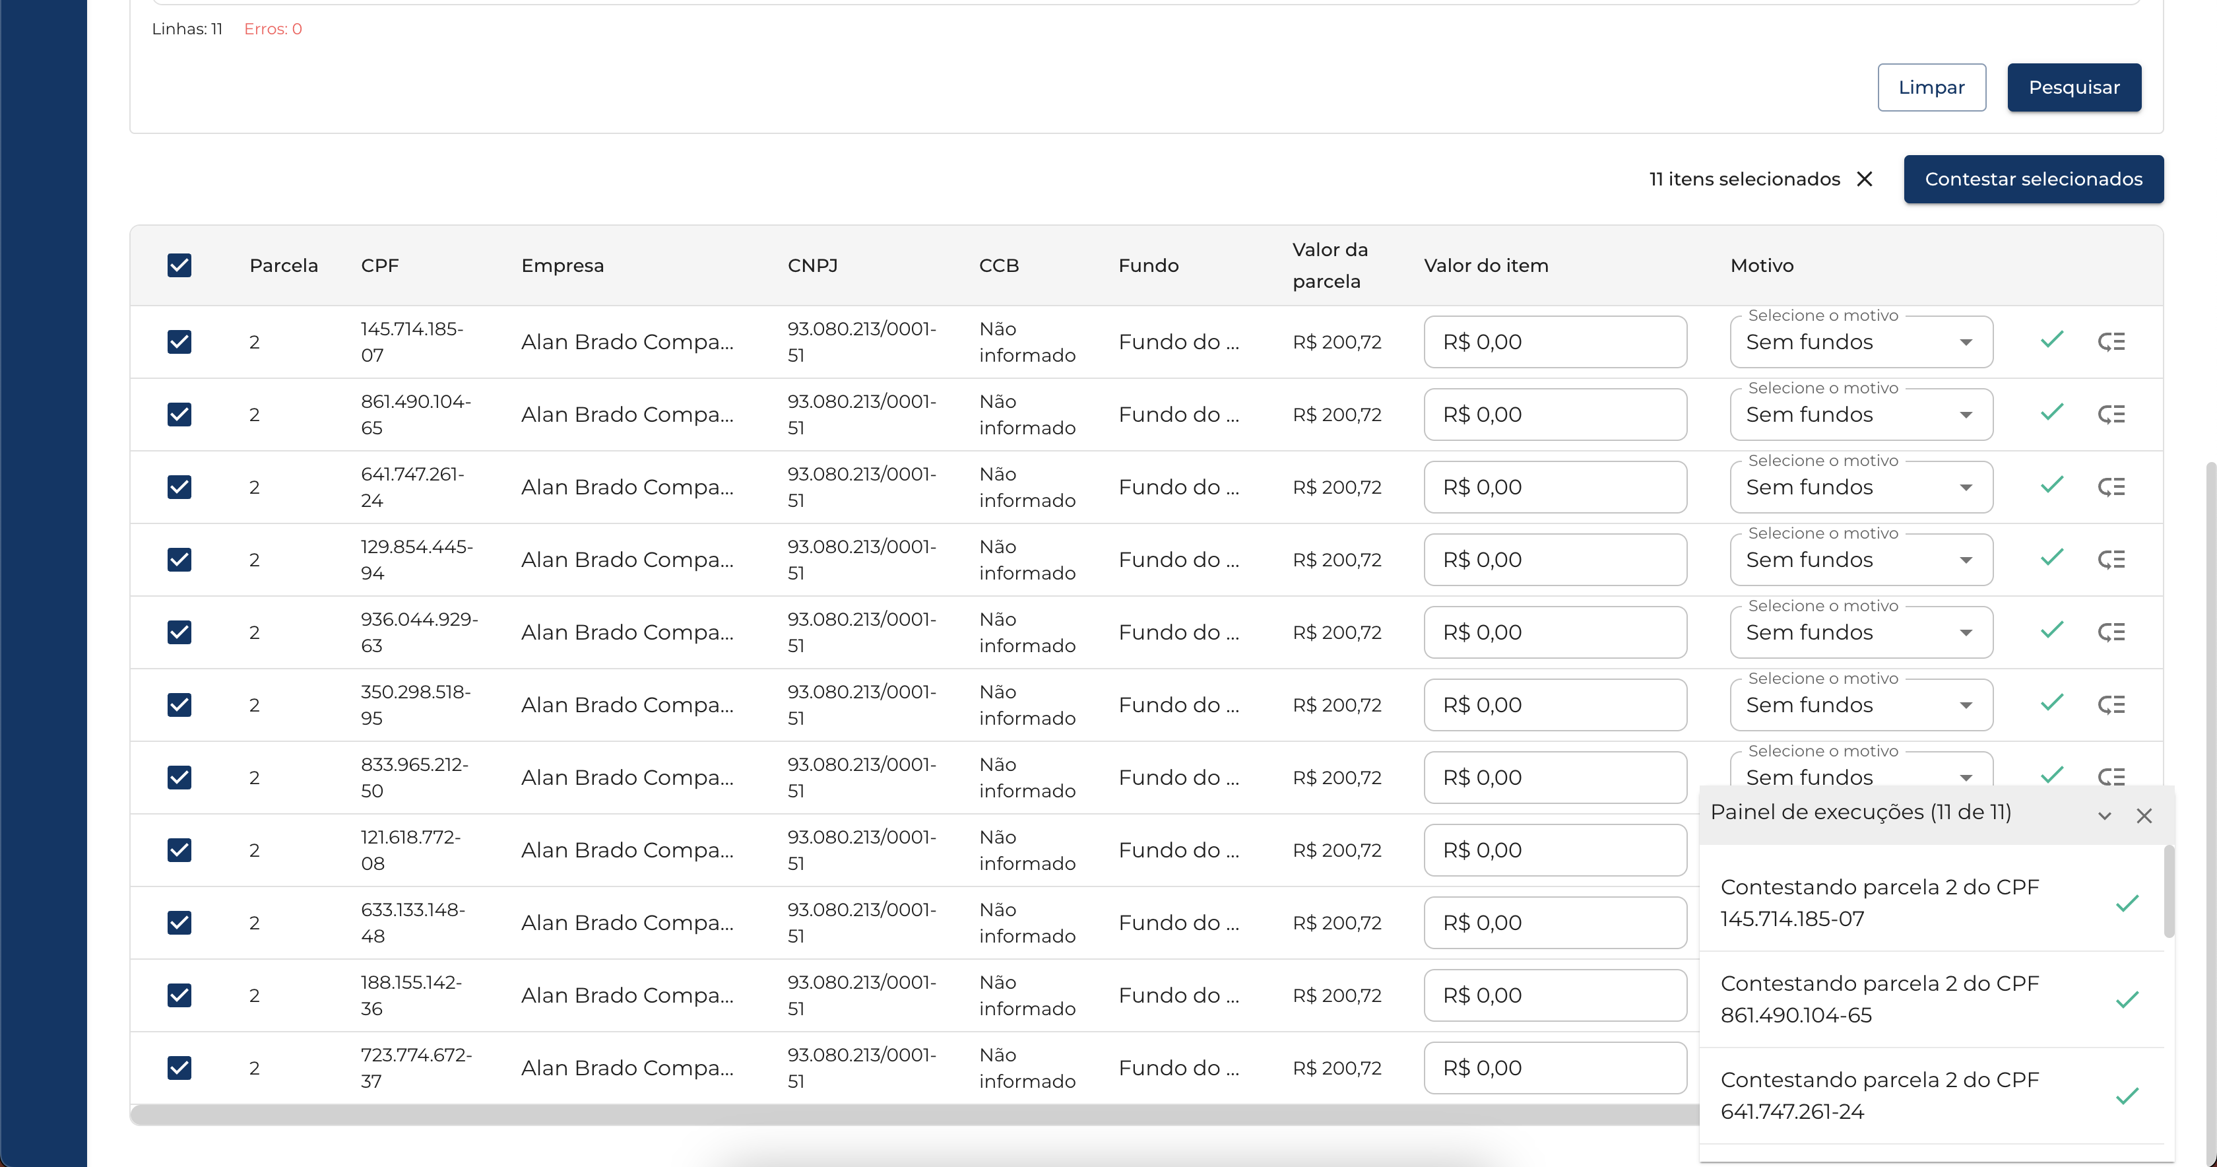Uncheck the row for CPF 723.774.672-37
2217x1167 pixels.
(179, 1068)
